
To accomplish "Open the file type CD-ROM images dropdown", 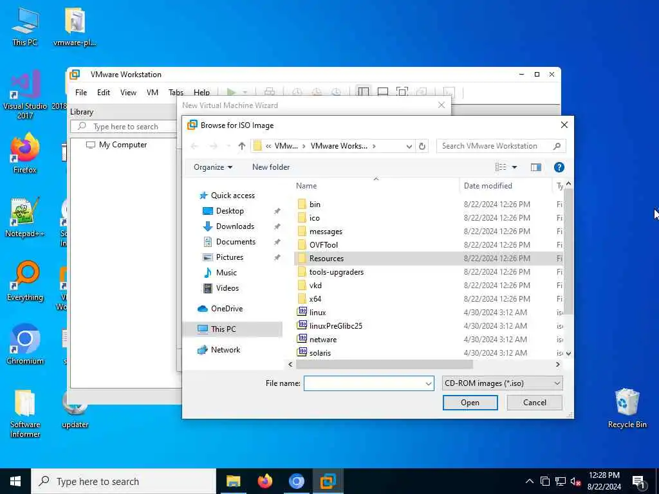I will [502, 383].
